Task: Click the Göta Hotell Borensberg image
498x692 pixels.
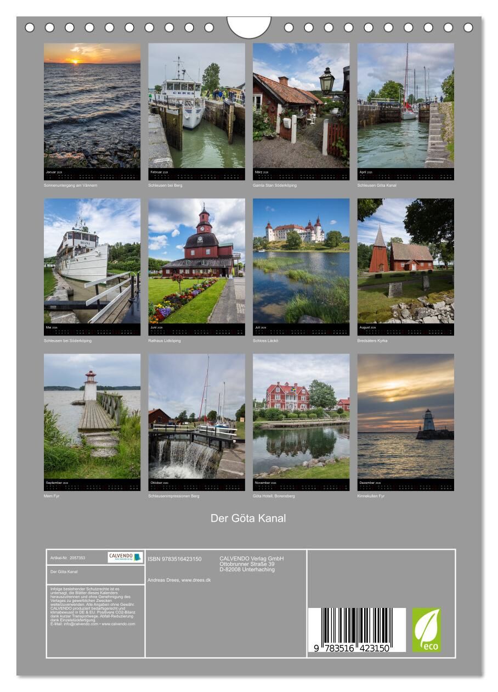Action: 301,416
